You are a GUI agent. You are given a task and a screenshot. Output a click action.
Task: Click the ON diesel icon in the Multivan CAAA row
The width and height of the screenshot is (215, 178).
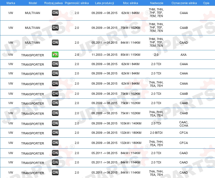click(55, 13)
